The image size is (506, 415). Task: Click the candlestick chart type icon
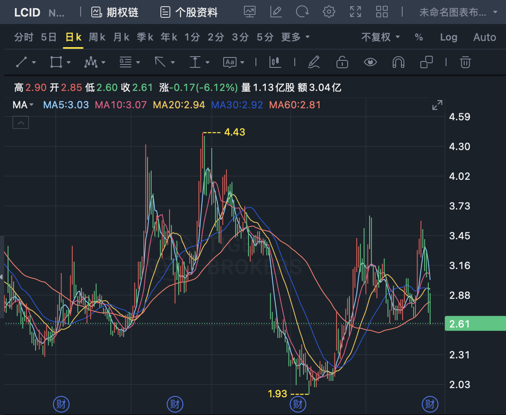point(275,62)
